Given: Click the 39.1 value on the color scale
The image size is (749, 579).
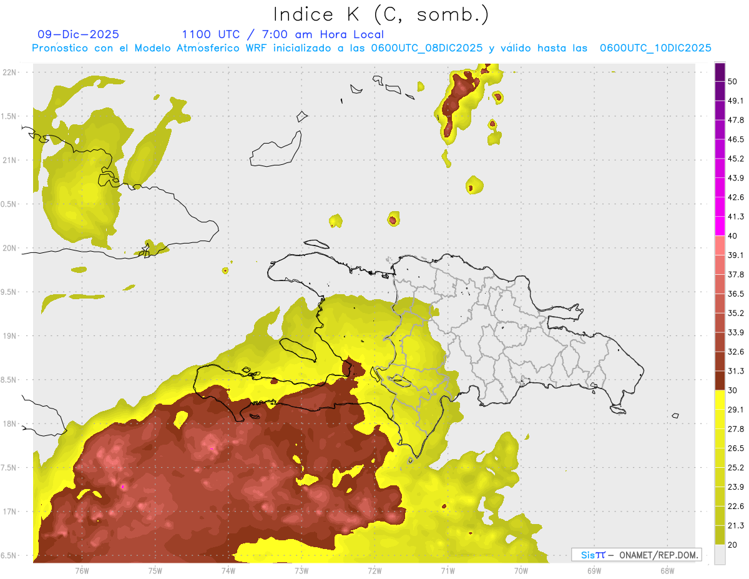Looking at the screenshot, I should (x=735, y=255).
